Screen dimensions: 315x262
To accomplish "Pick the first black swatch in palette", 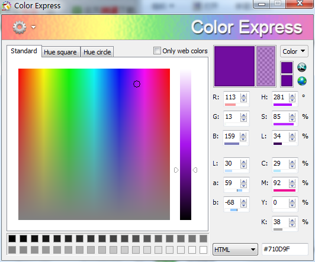I will [x=12, y=238].
